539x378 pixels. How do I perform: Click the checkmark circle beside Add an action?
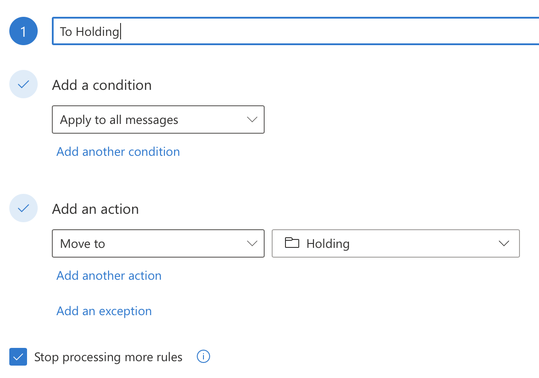pos(23,208)
